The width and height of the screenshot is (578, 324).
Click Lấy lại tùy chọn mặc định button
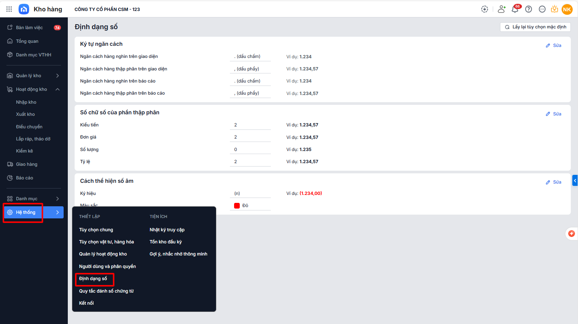[x=535, y=27]
